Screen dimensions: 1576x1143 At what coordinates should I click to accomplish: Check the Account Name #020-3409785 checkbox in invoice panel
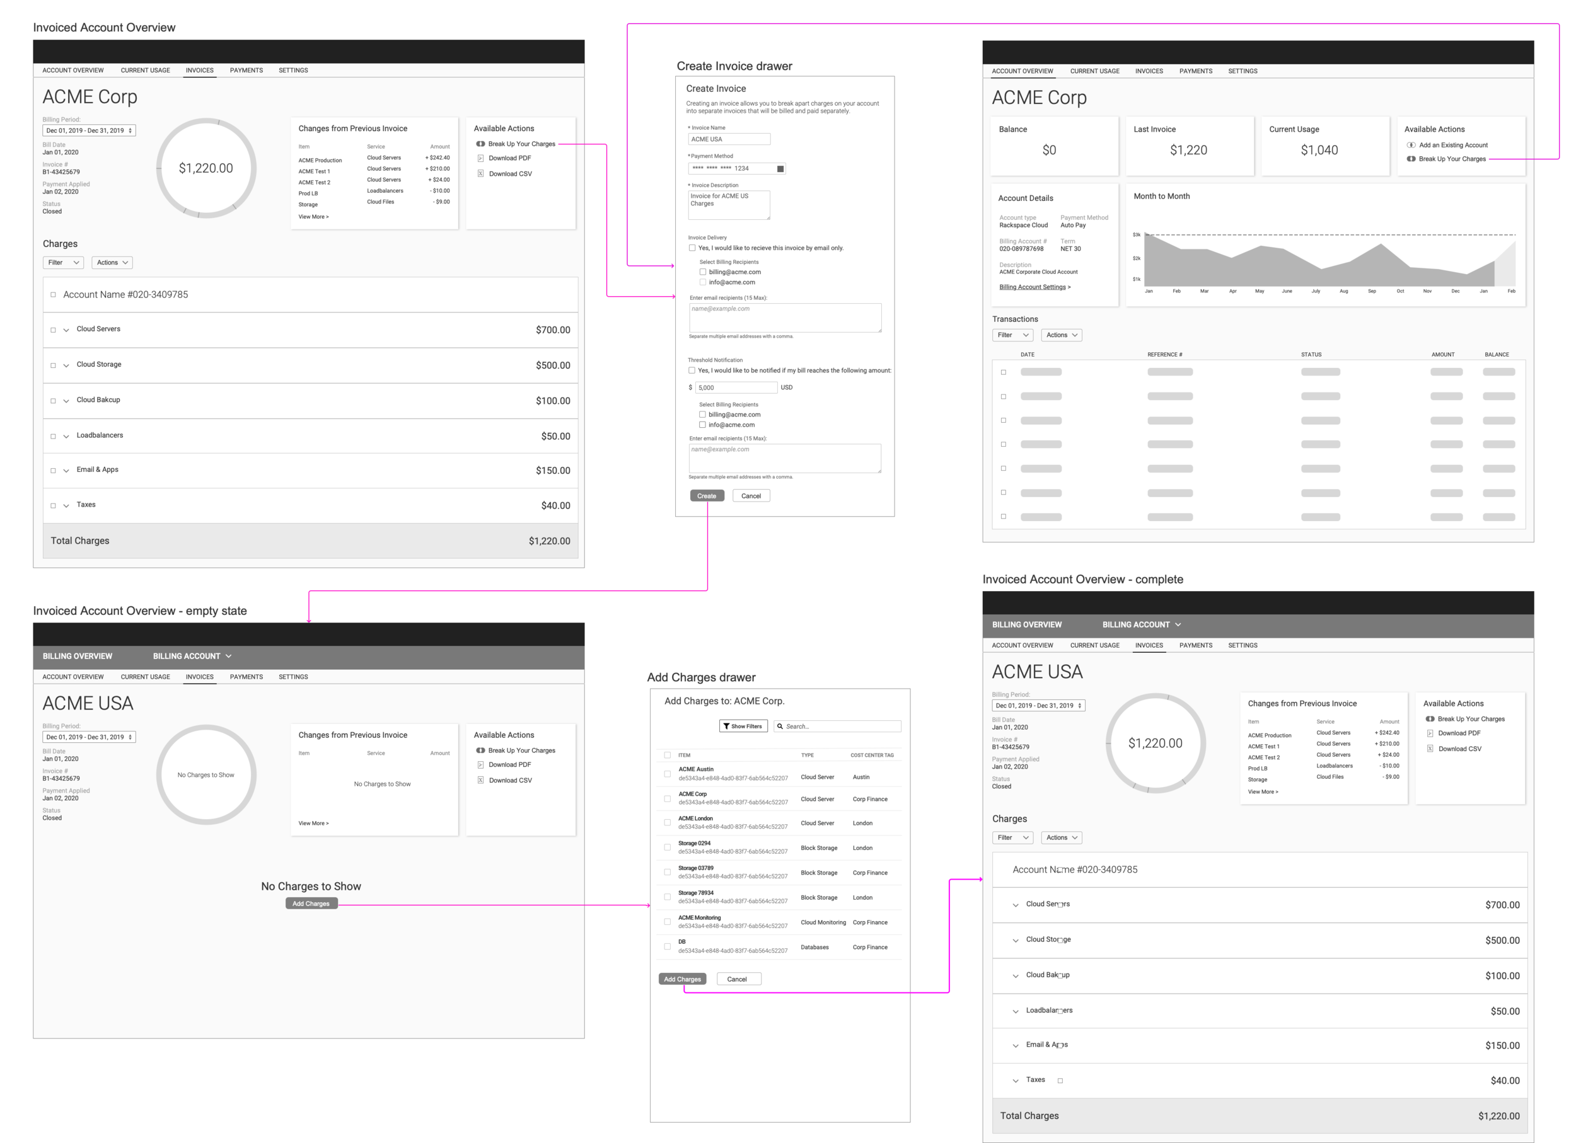click(x=54, y=294)
